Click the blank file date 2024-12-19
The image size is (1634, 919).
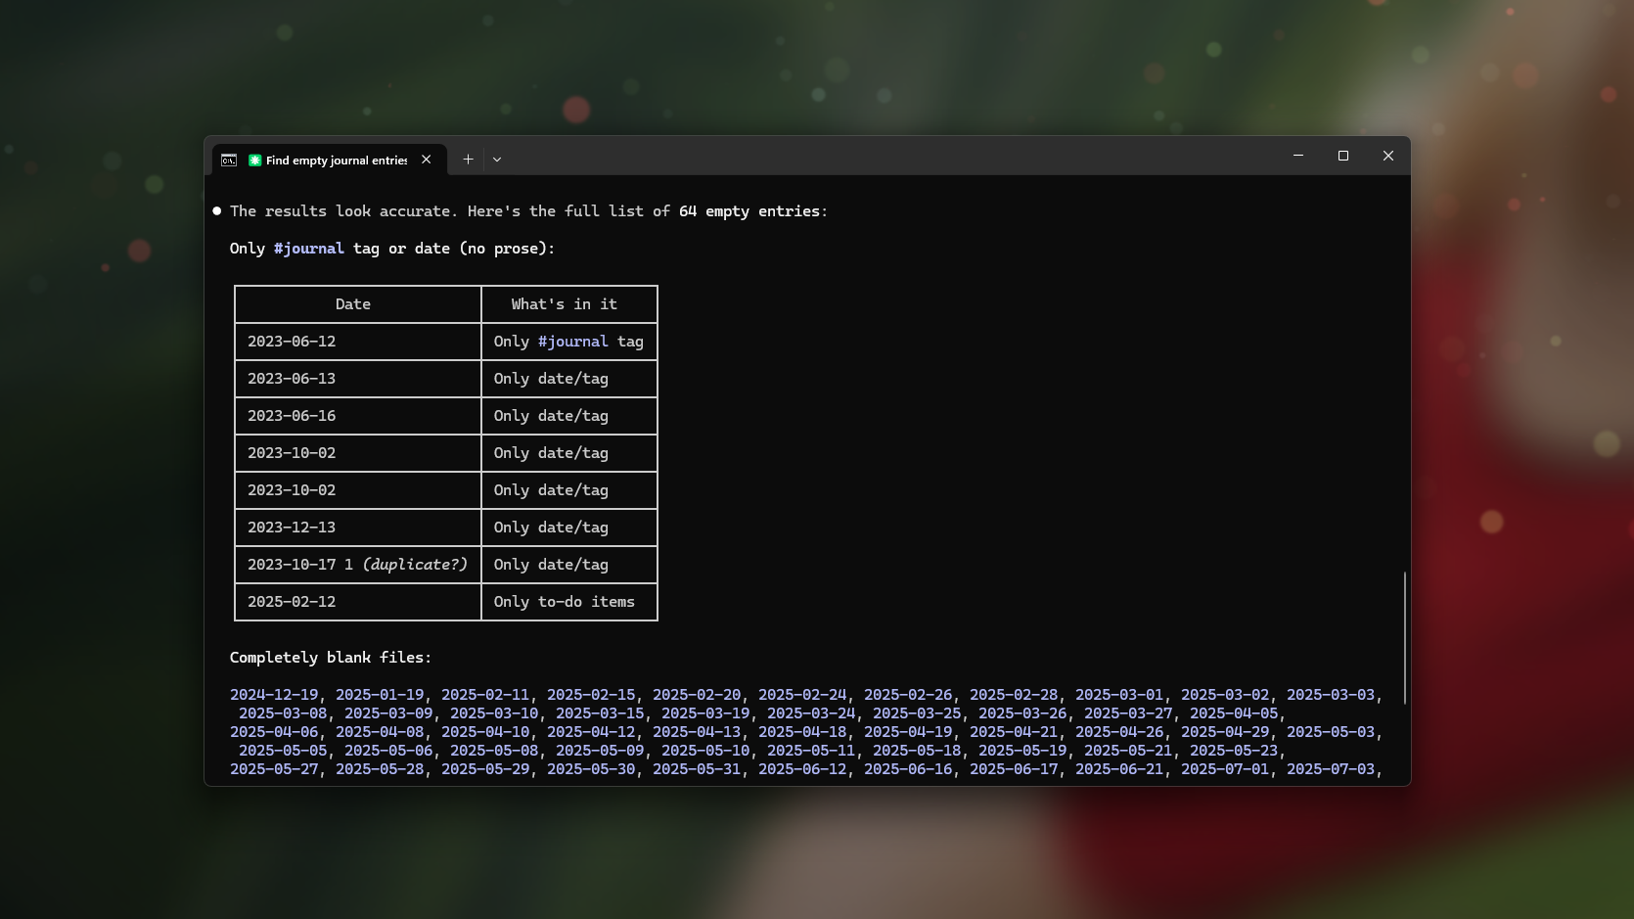point(274,695)
